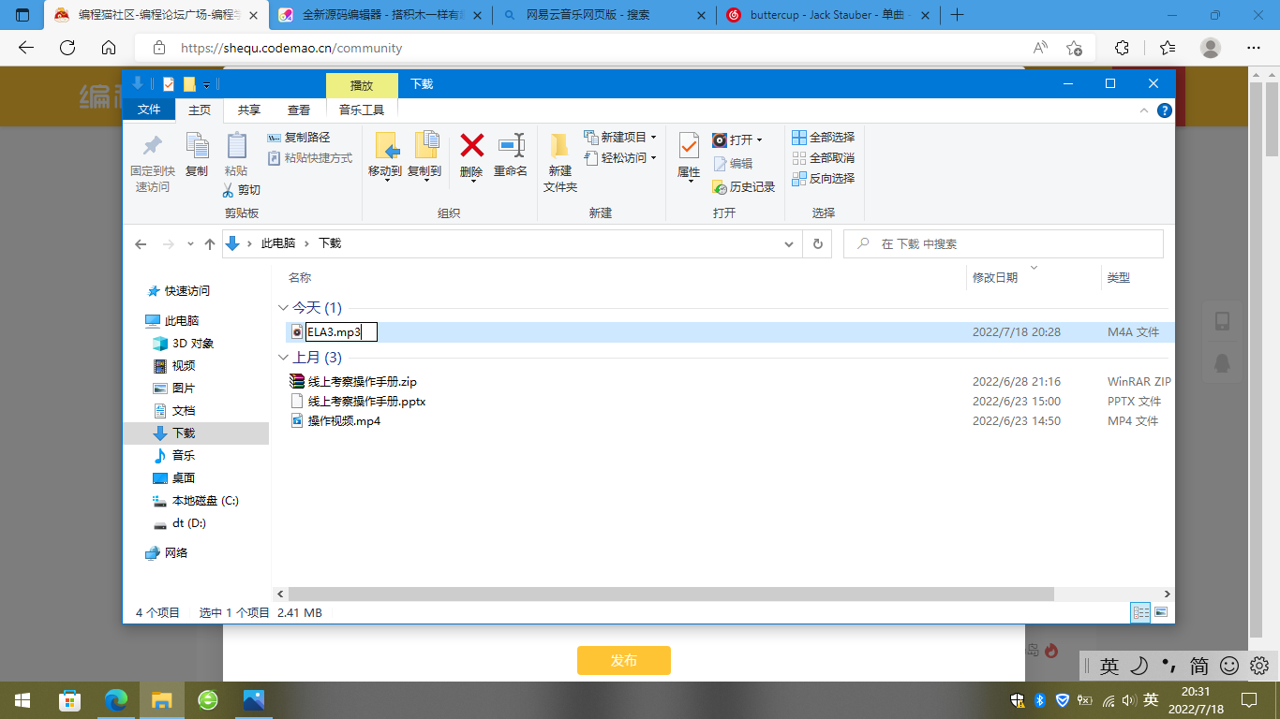Switch to buttercup Jack Stauber browser tab
The height and width of the screenshot is (719, 1280).
(x=829, y=15)
